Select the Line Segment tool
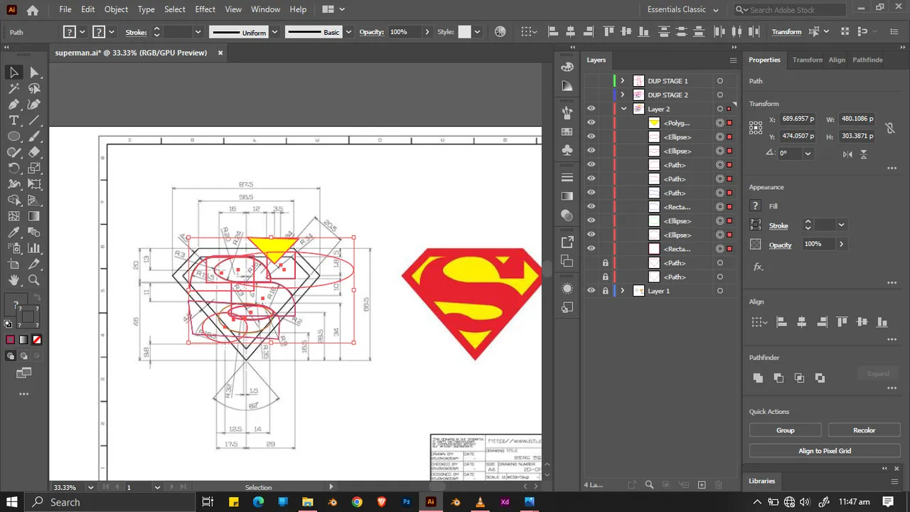The height and width of the screenshot is (512, 910). [34, 121]
